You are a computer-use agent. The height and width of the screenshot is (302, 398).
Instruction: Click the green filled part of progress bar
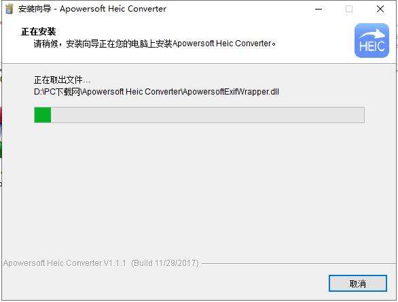43,115
